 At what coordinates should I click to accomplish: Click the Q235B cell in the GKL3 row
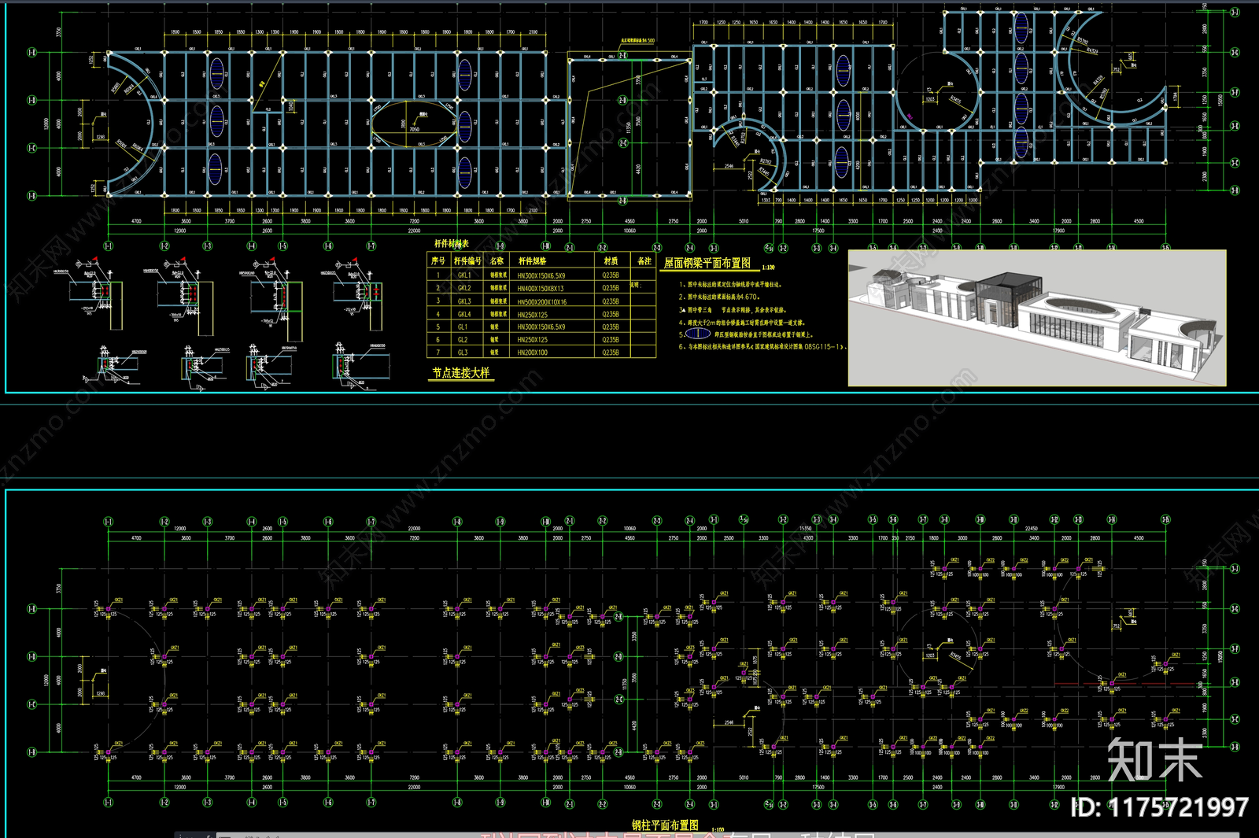(611, 301)
